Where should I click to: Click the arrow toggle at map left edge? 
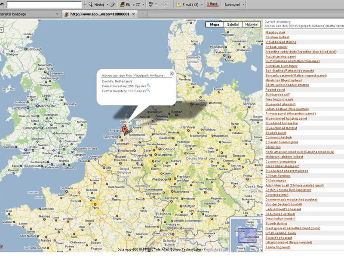[x=1, y=30]
